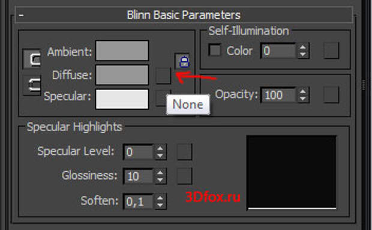Click the Specular color label
The image size is (372, 230).
67,97
